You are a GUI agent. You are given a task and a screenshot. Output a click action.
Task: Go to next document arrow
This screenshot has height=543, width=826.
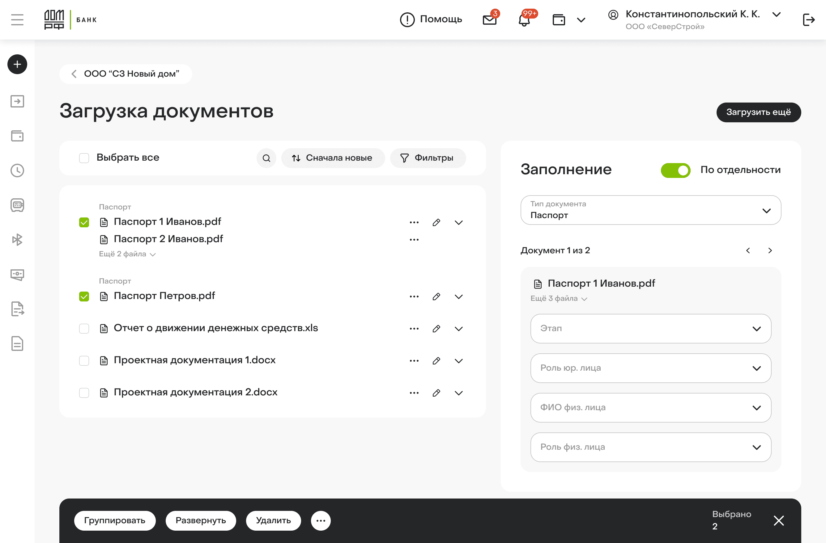[770, 250]
